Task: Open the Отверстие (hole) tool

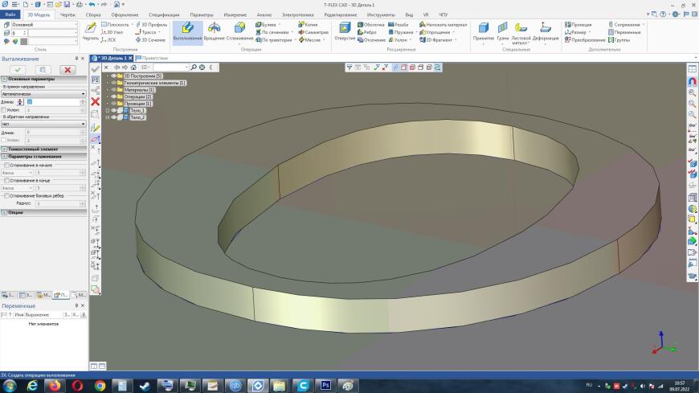Action: 345,31
